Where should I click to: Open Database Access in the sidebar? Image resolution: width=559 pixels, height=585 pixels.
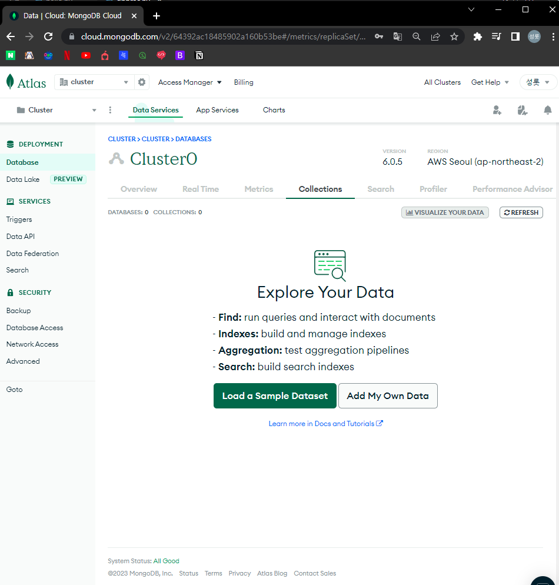point(35,328)
